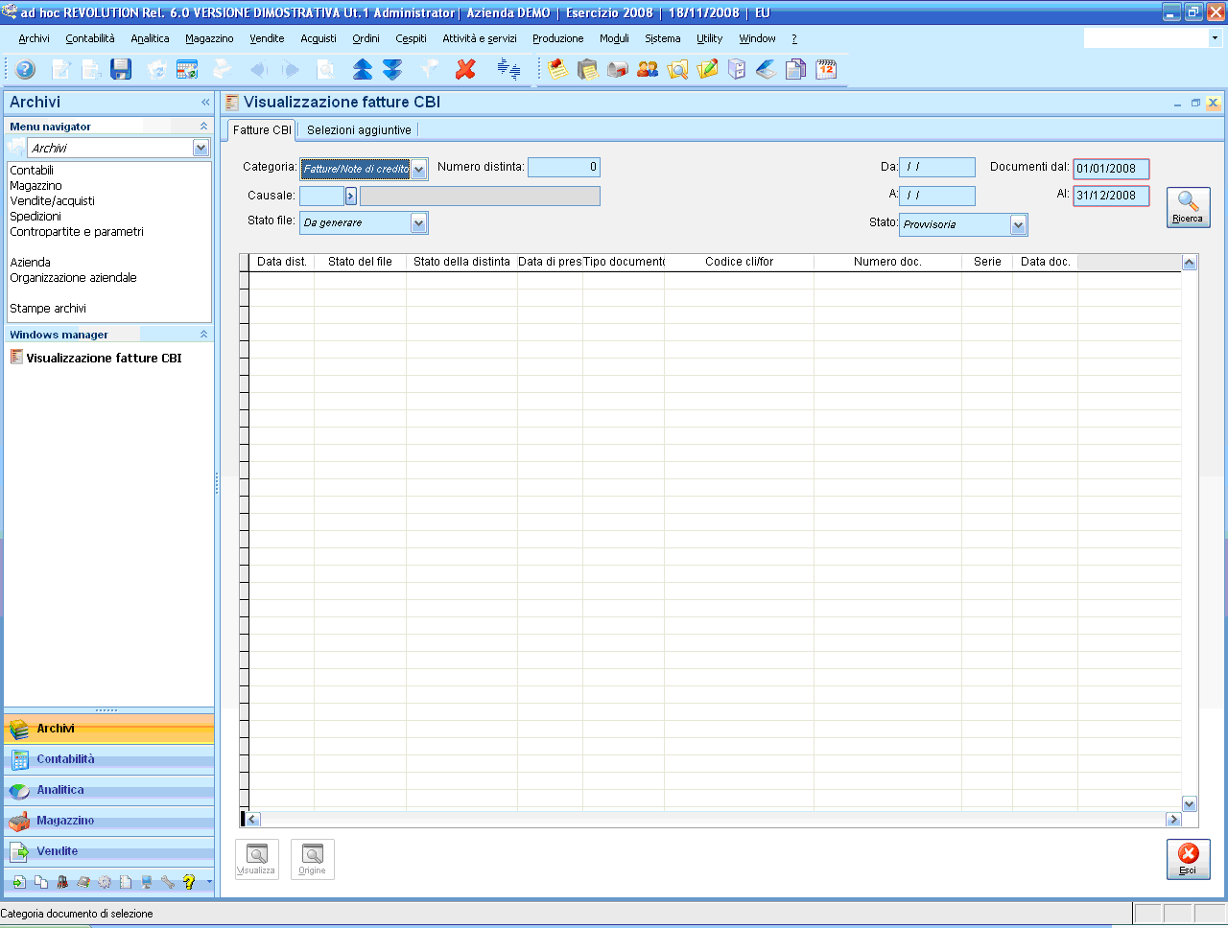
Task: Click grid horizontal scrollbar right arrow
Action: point(1173,819)
